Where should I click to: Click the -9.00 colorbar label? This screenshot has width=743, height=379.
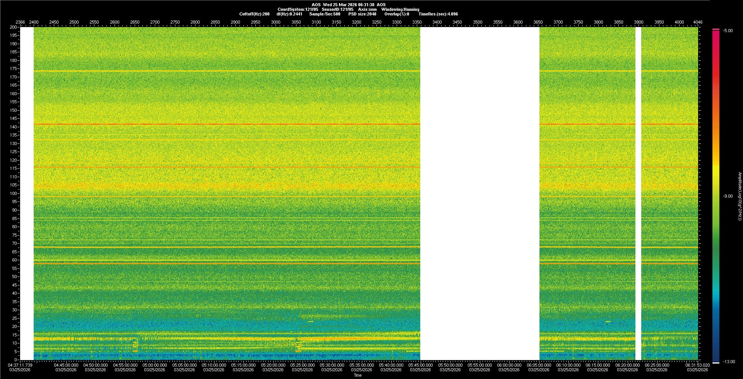pyautogui.click(x=728, y=196)
